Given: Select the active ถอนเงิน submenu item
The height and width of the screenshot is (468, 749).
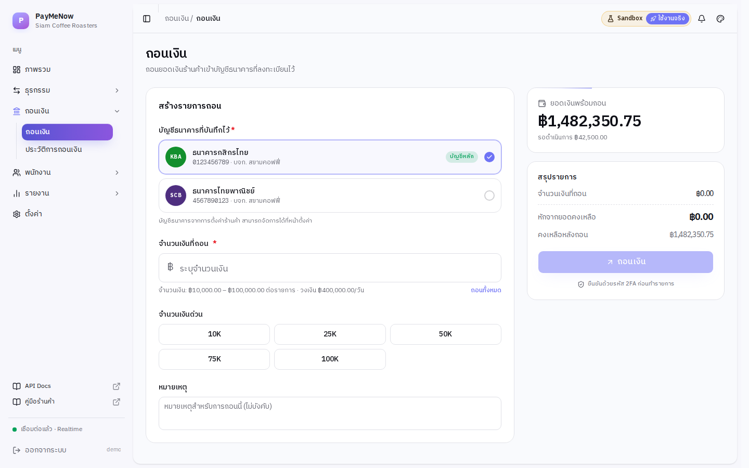Looking at the screenshot, I should pyautogui.click(x=67, y=132).
